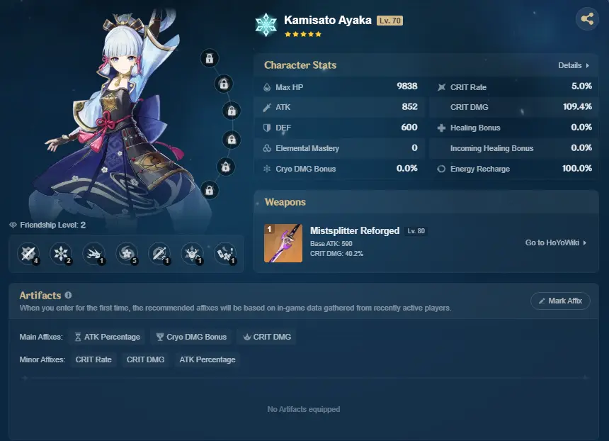Screen dimensions: 609x441
Task: Click the Friendship Level indicator
Action: [x=47, y=225]
